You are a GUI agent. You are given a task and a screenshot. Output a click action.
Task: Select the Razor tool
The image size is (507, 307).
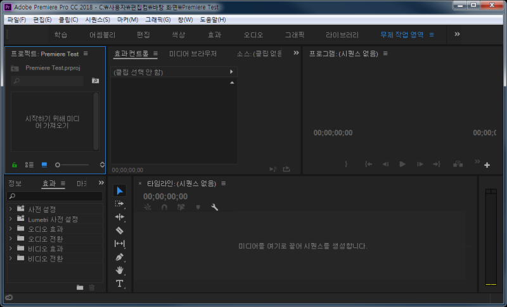[x=119, y=230]
